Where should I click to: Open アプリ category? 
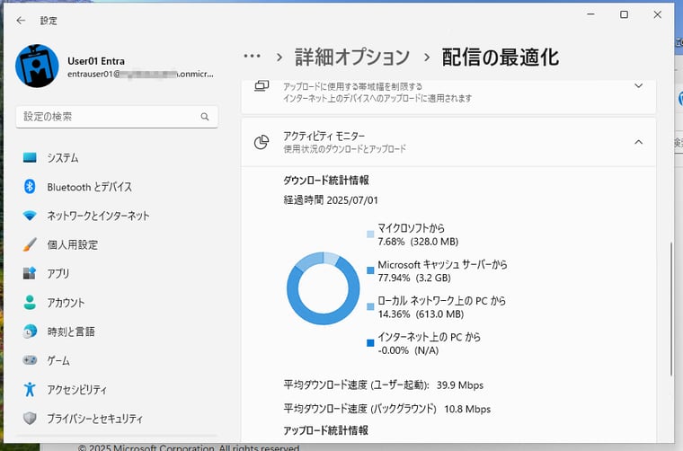pos(117,273)
